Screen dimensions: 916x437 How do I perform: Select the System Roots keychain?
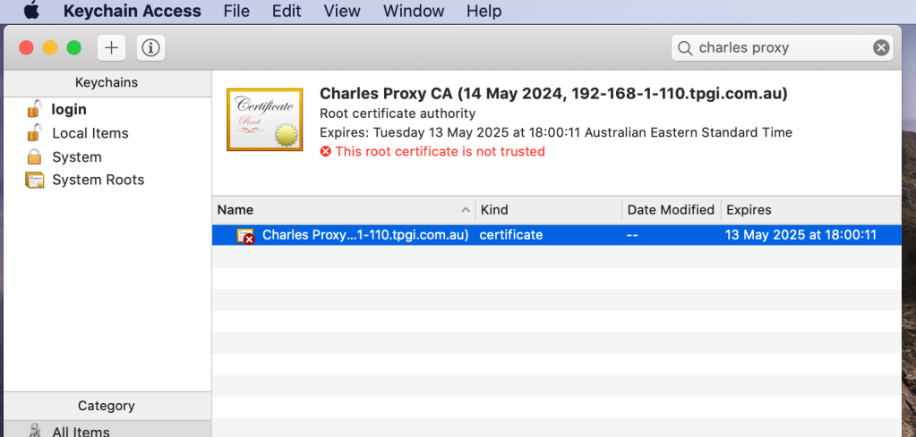[98, 180]
